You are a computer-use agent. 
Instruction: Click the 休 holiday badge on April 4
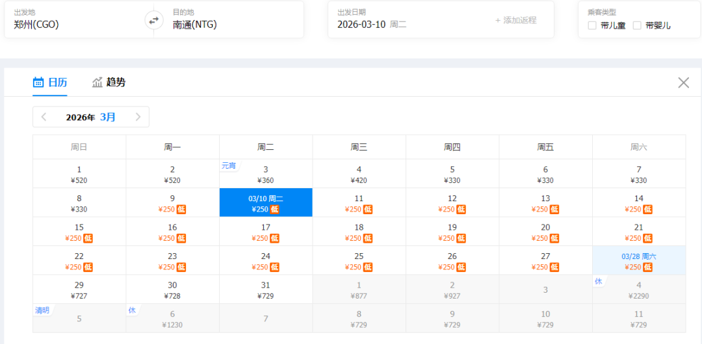[598, 281]
